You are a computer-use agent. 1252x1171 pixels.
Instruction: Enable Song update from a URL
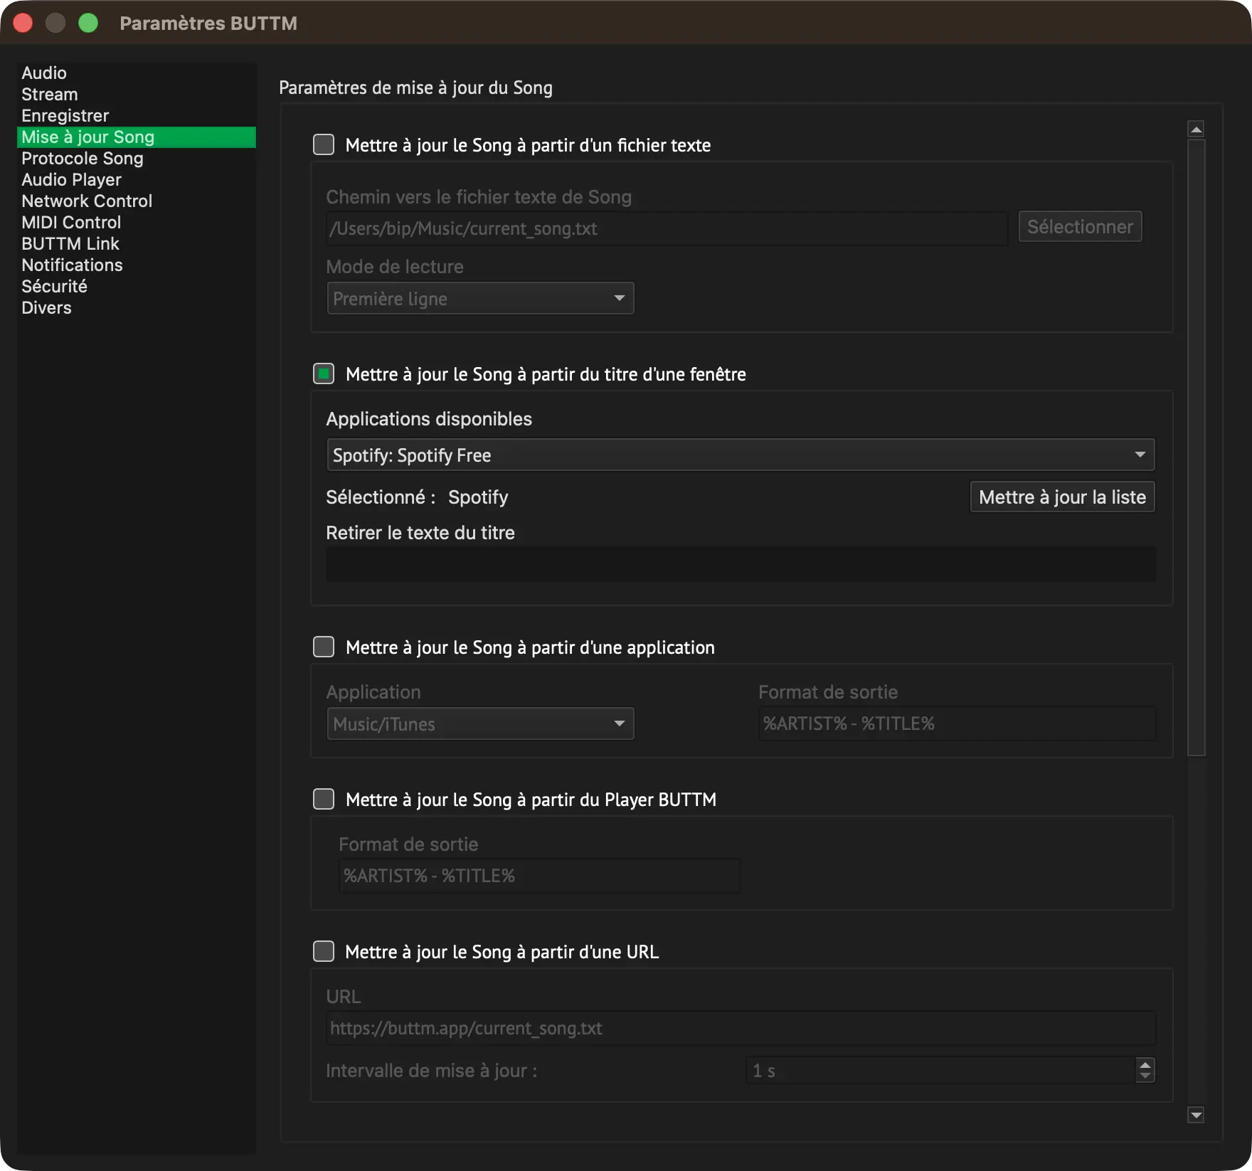[324, 951]
